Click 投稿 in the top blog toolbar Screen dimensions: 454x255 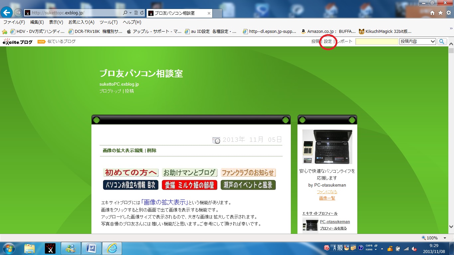315,42
